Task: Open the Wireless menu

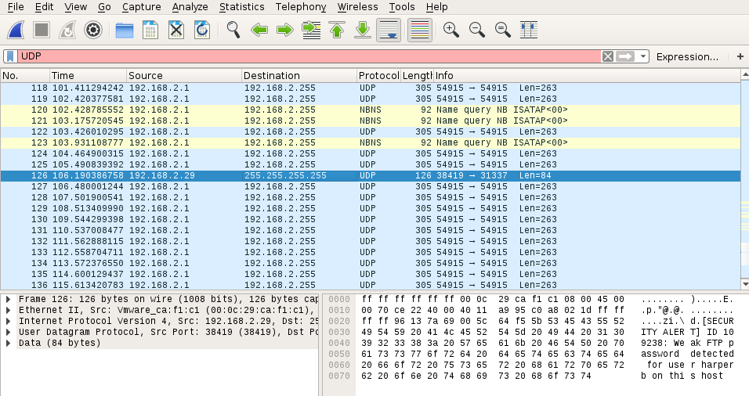Action: pos(357,7)
